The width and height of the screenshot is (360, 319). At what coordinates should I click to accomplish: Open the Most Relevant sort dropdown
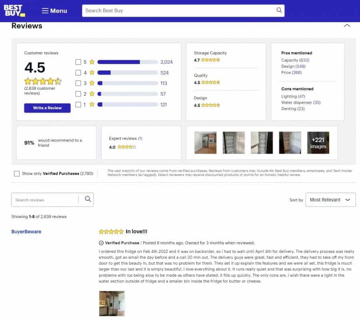pos(330,200)
